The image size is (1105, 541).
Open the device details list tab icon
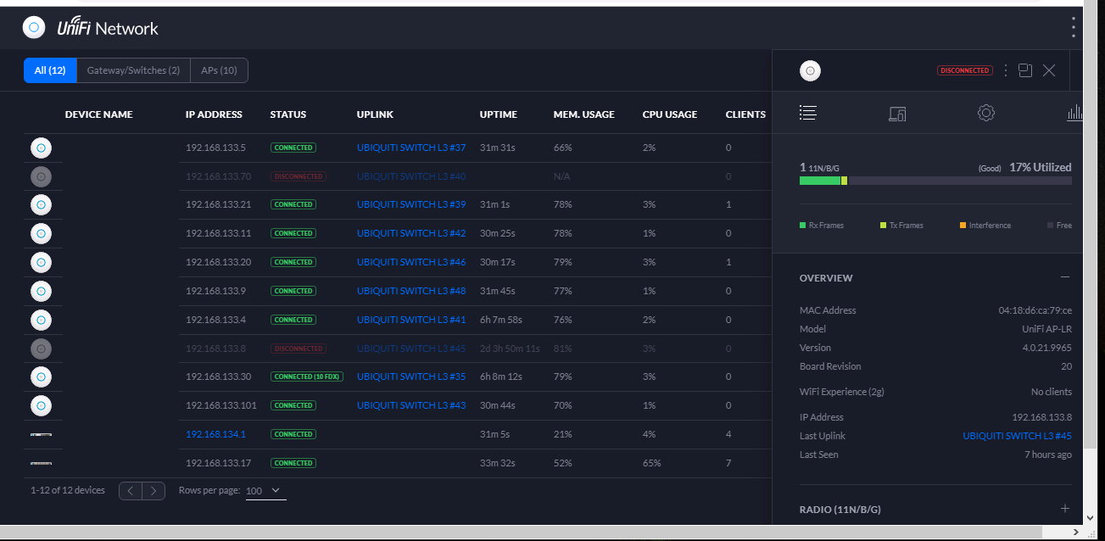pyautogui.click(x=807, y=113)
